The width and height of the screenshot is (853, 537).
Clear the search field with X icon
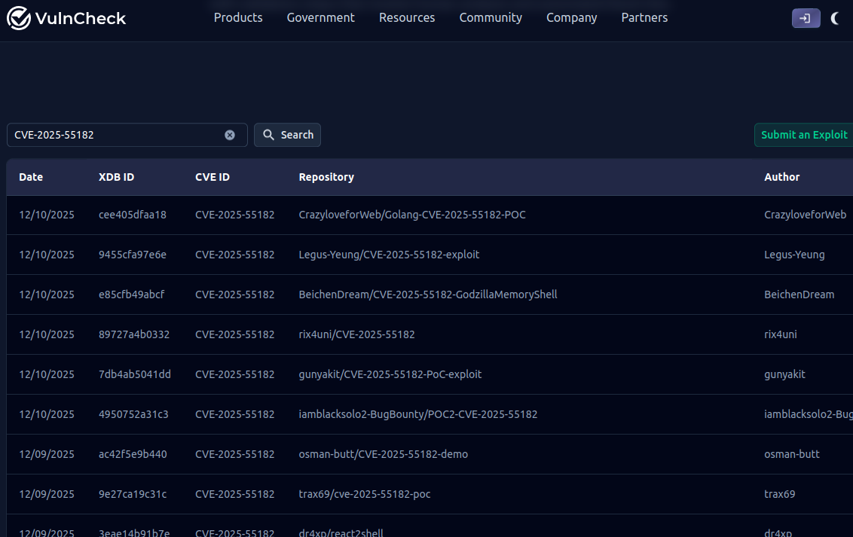[x=230, y=135]
